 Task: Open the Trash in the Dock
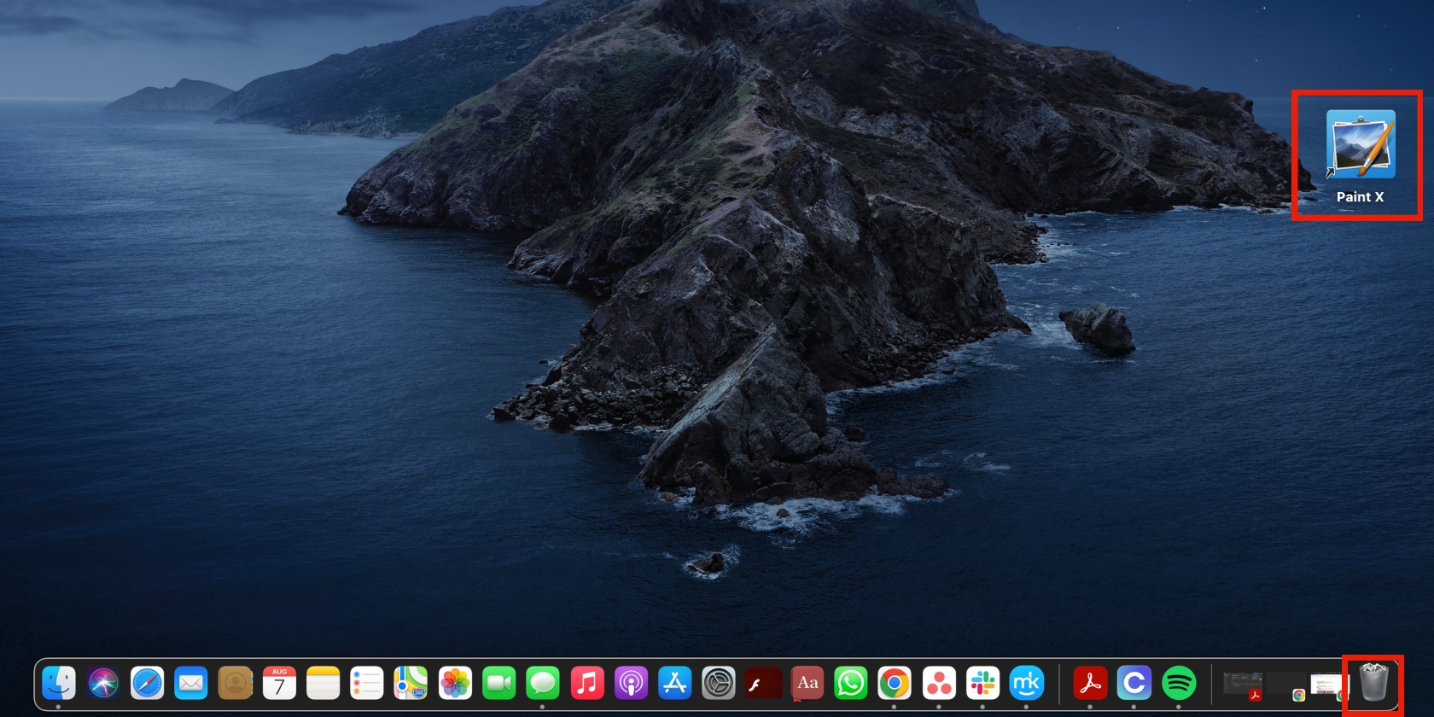1373,682
